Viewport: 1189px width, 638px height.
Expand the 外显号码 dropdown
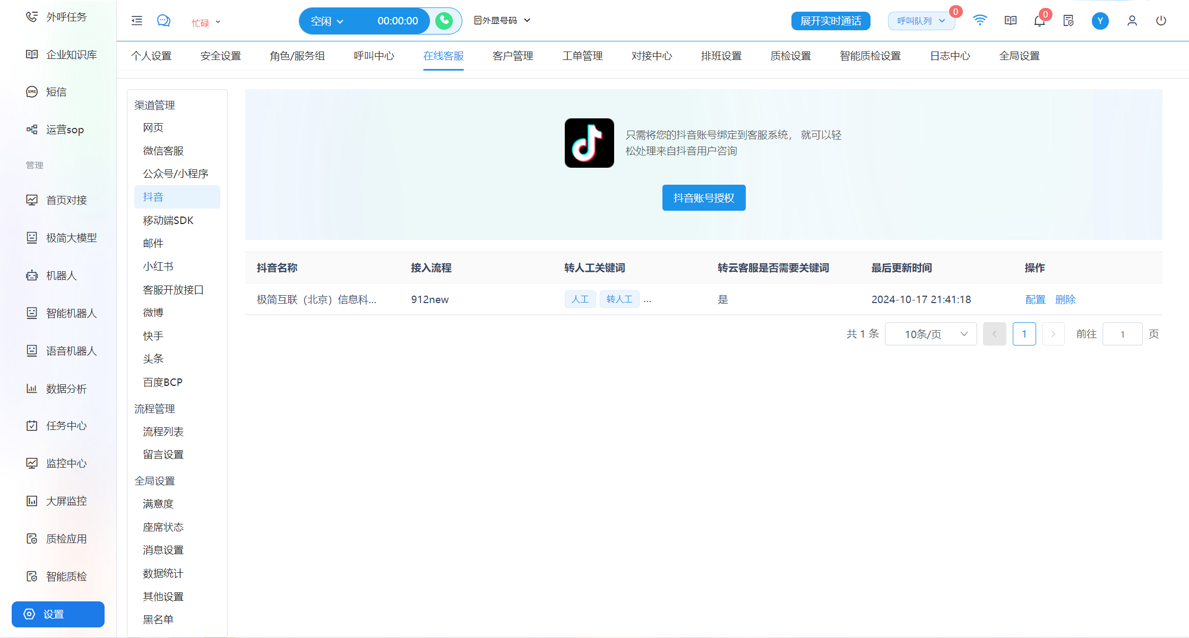coord(502,20)
